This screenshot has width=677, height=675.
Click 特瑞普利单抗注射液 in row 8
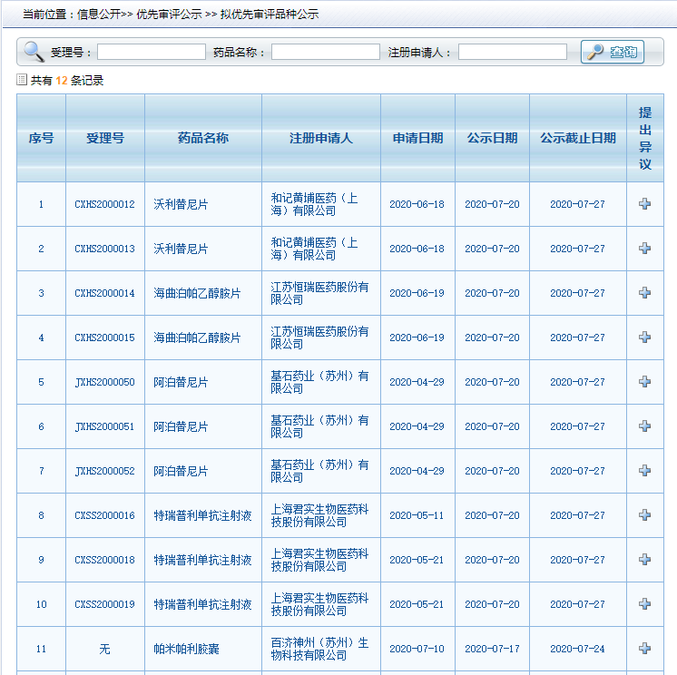203,515
